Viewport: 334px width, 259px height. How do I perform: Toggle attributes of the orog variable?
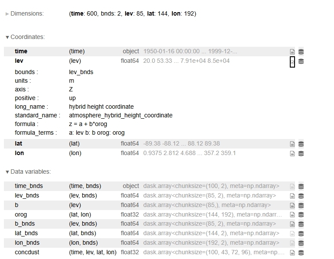tap(292, 215)
